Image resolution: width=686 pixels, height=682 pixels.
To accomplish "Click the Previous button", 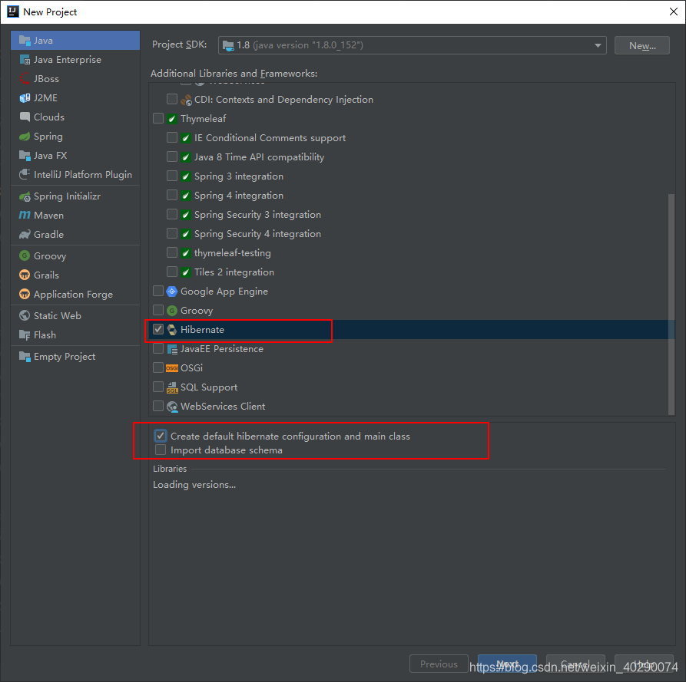I will (x=439, y=664).
